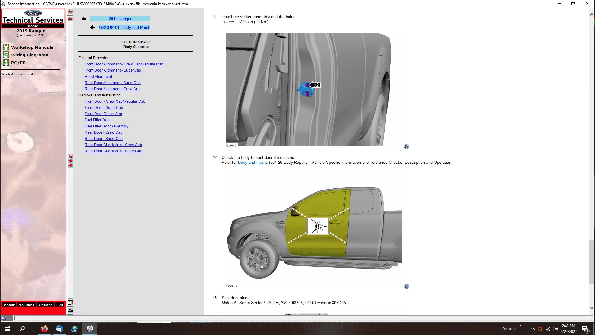This screenshot has height=335, width=595.
Task: Go back to 2019 Ranger
Action: click(120, 19)
